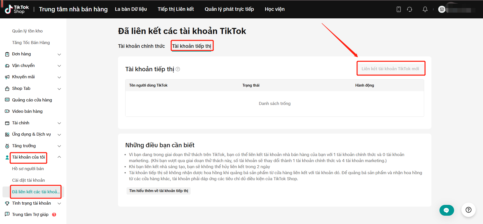The width and height of the screenshot is (483, 224).
Task: Open Quản lý phát trực tiếp menu
Action: tap(229, 9)
